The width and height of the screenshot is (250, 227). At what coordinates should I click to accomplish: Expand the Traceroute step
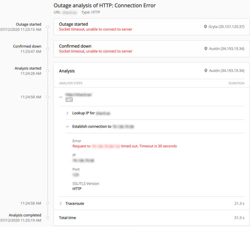click(61, 204)
